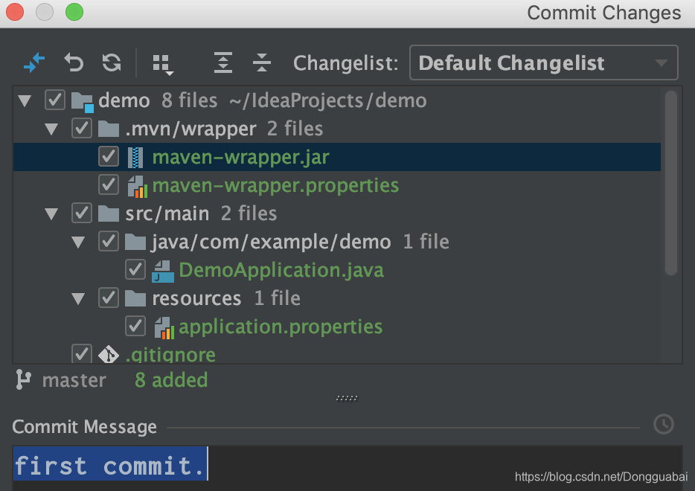
Task: Collapse the .mvn/wrapper folder
Action: [x=51, y=128]
